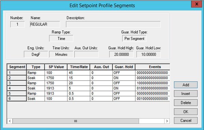Click Events value 0010000000000000 in segment 6
The image size is (204, 130).
(x=153, y=99)
